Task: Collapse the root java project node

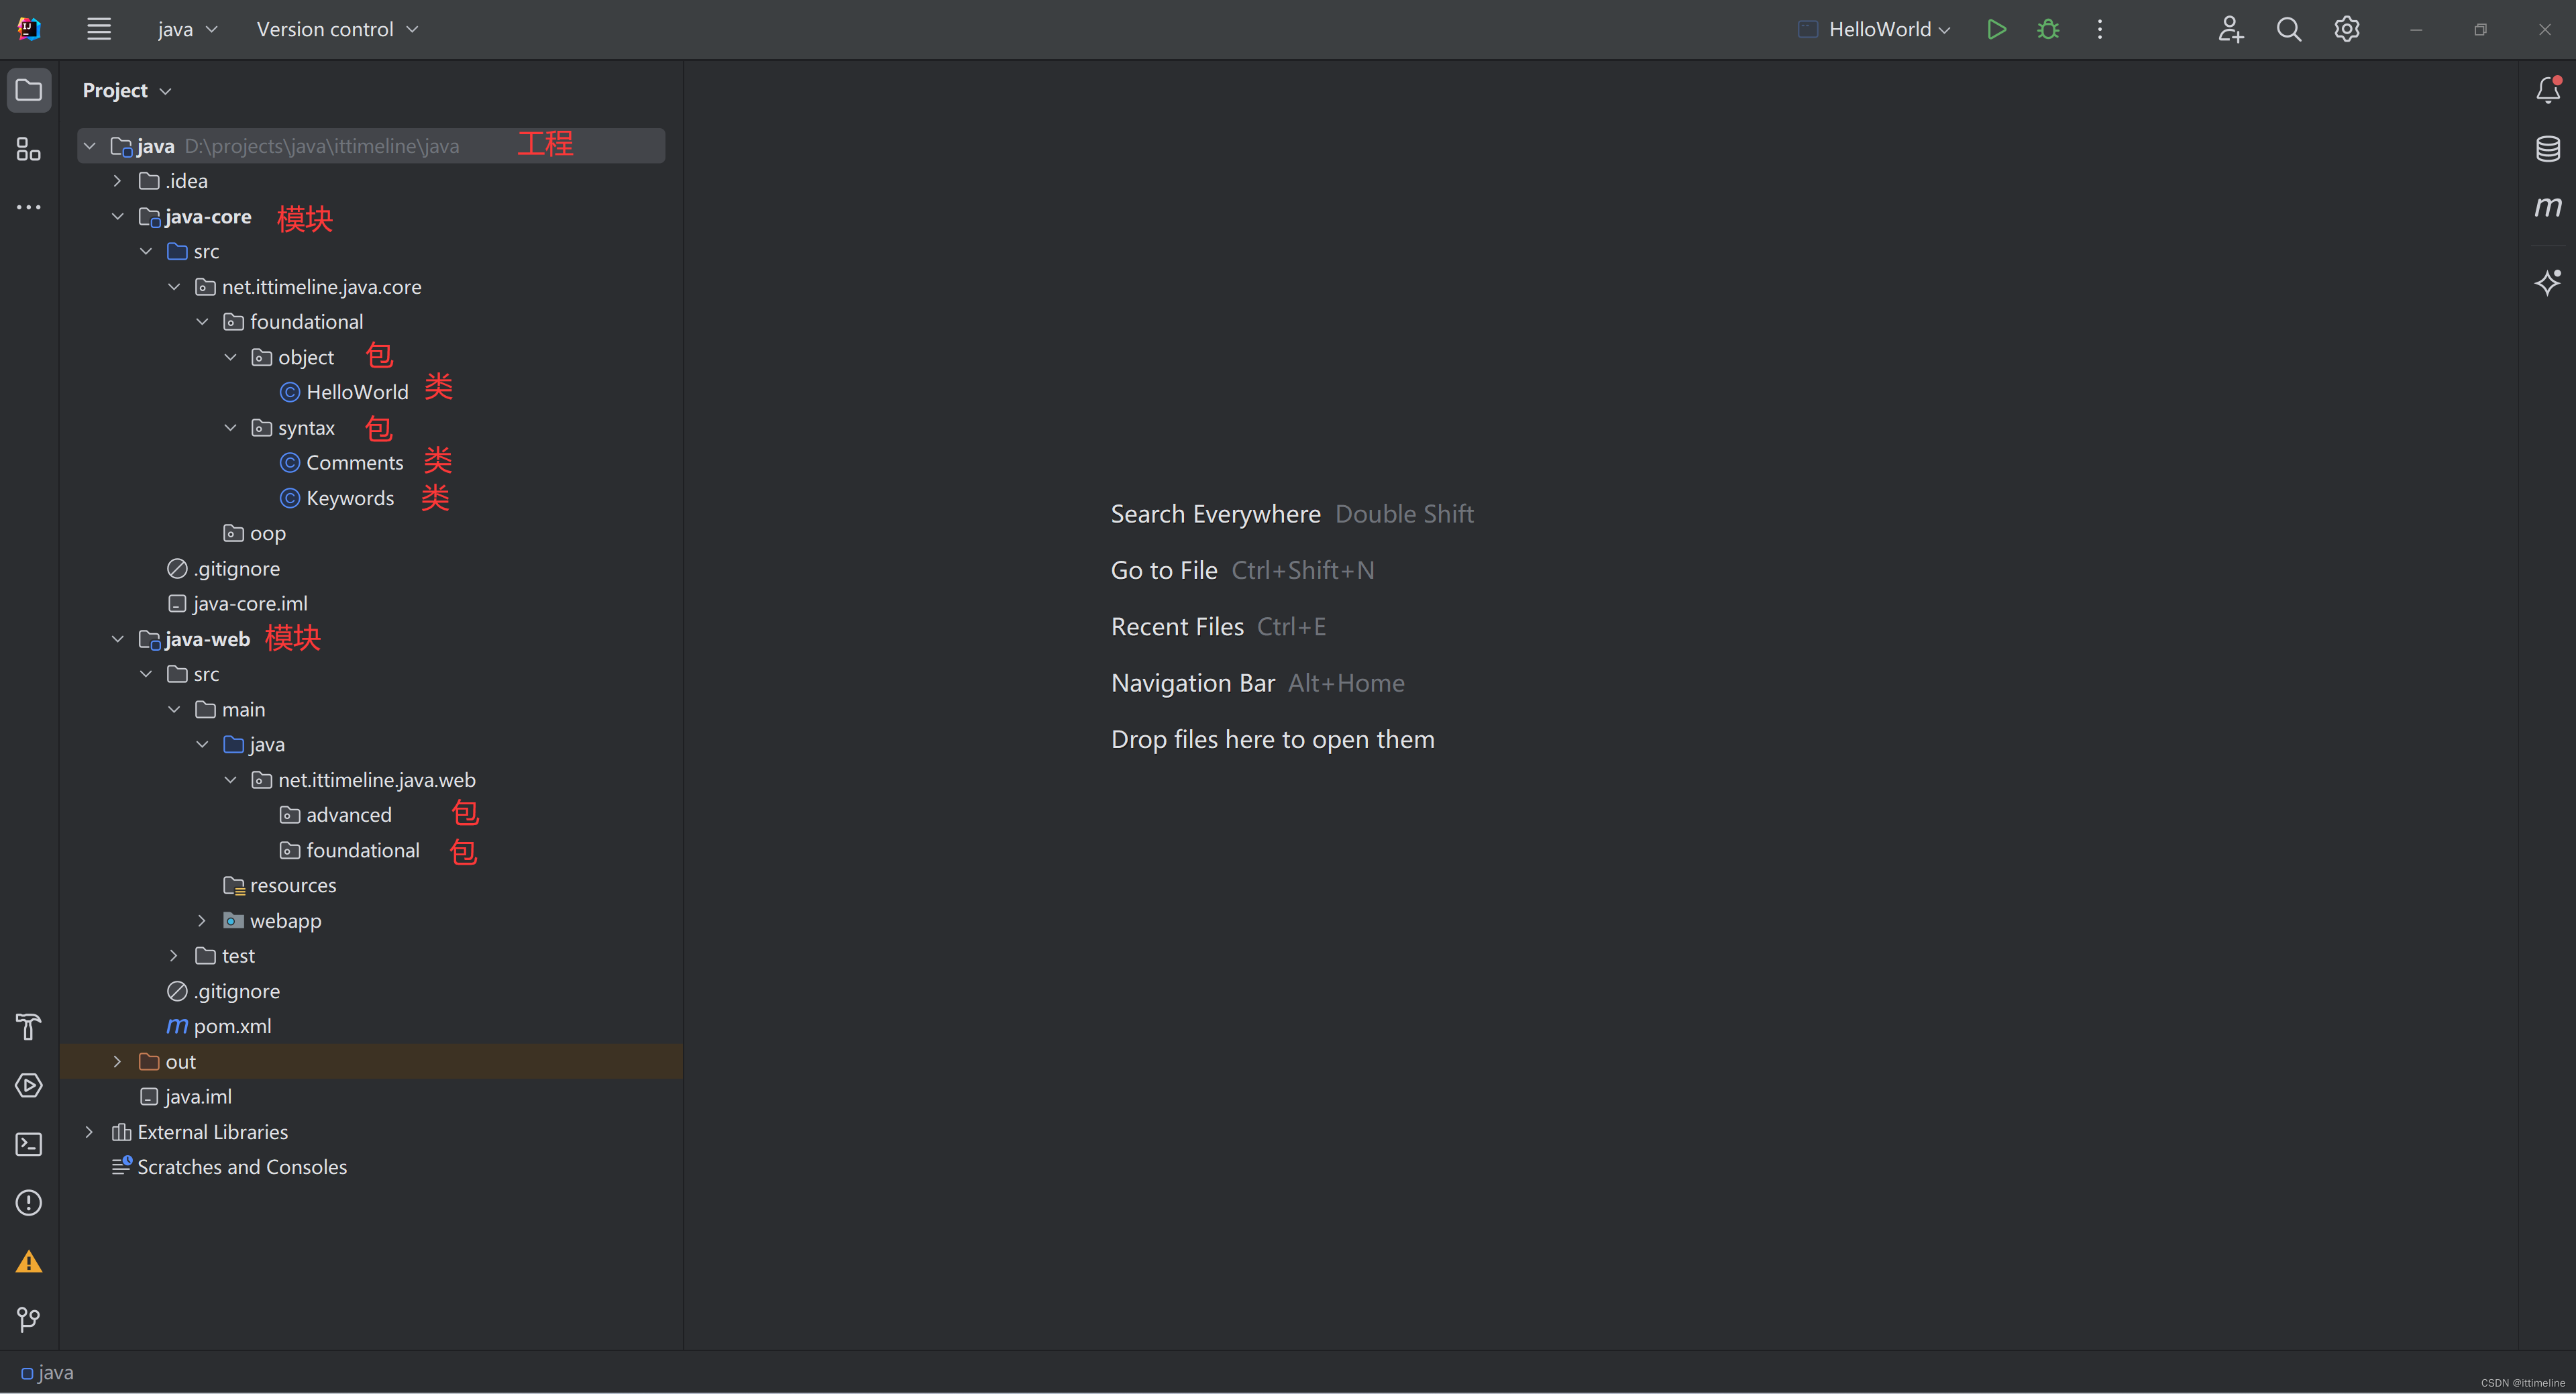Action: pos(89,146)
